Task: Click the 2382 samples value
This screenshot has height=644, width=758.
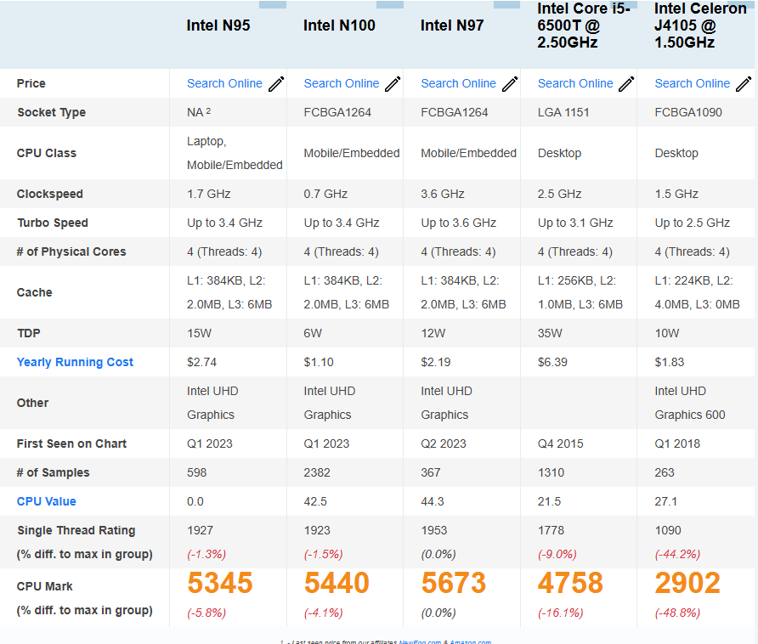Action: (x=317, y=472)
